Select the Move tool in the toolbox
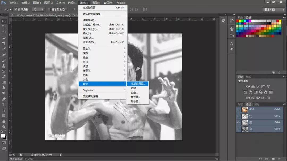This screenshot has width=287, height=161. coord(4,21)
